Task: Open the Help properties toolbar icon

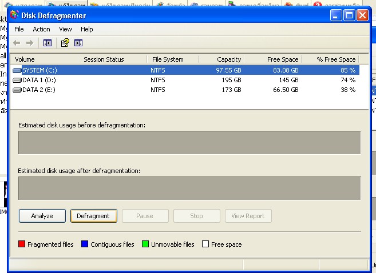Action: [65, 43]
